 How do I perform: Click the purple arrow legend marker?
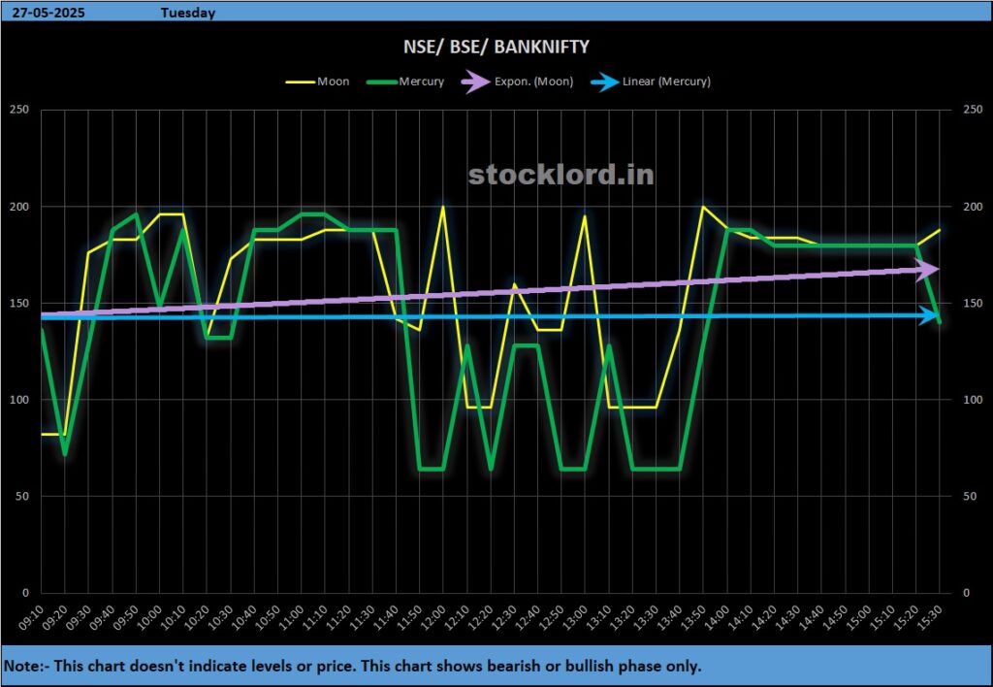(476, 82)
